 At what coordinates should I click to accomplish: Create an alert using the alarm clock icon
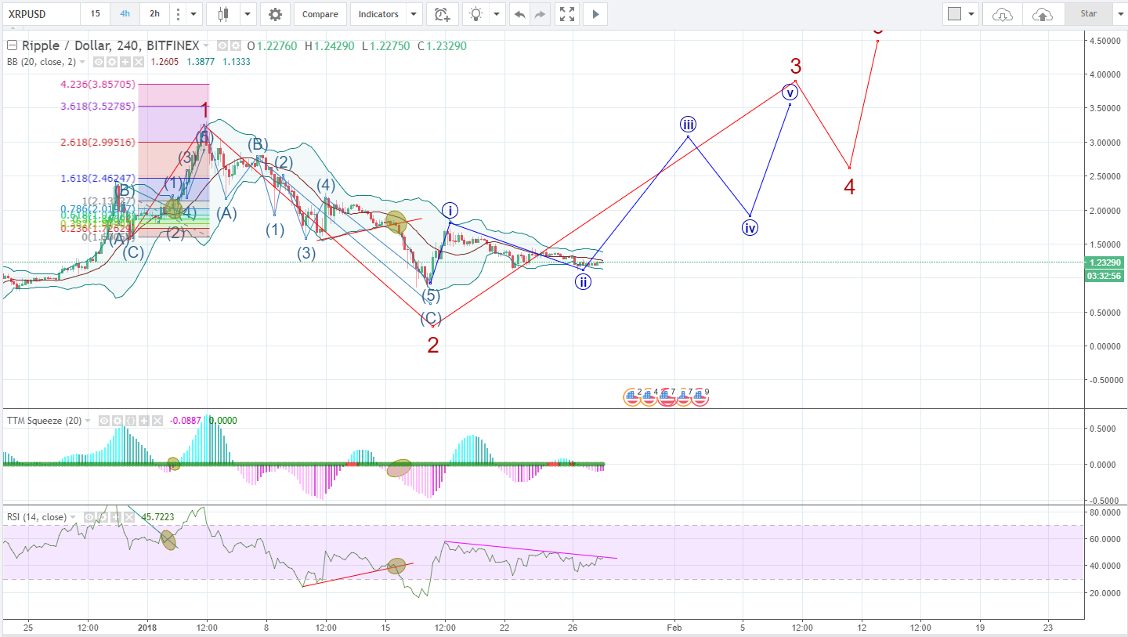(442, 13)
